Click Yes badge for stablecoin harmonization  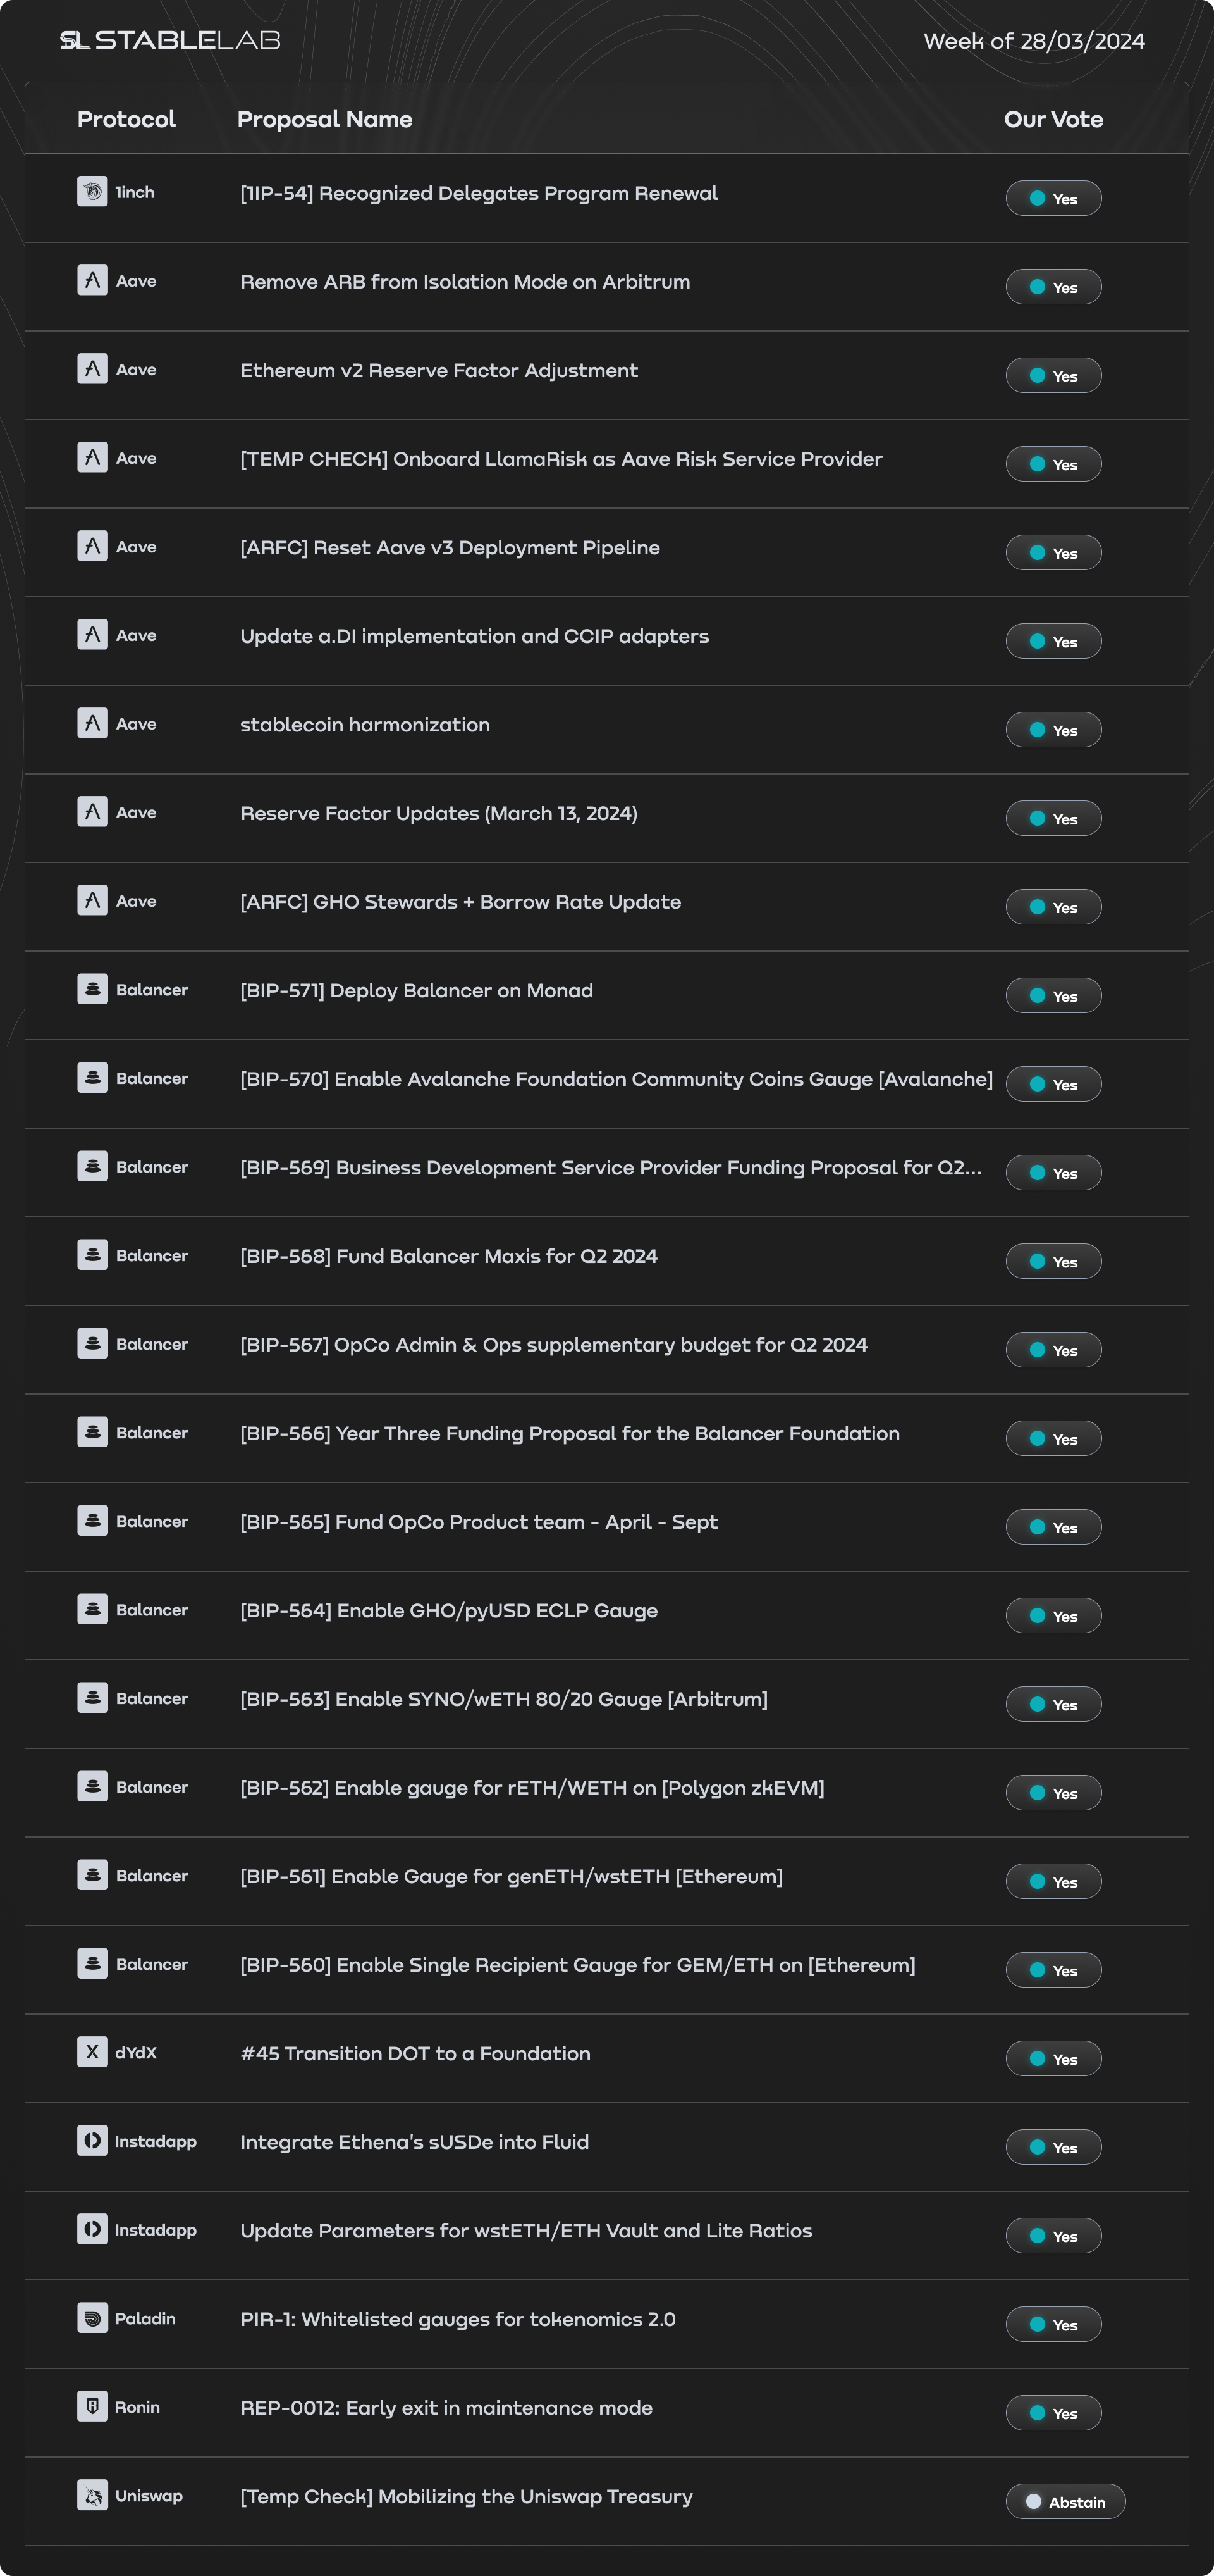(x=1053, y=730)
